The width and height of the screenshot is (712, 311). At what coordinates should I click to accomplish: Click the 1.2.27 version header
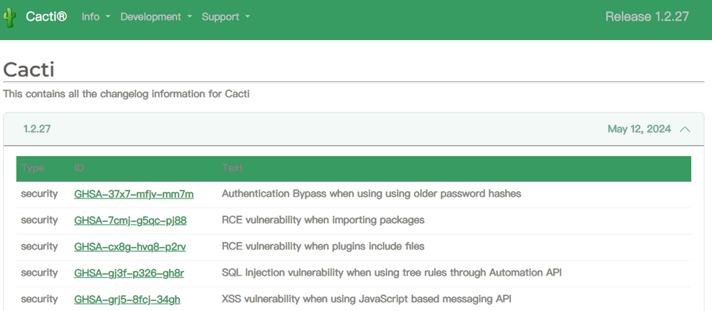37,129
